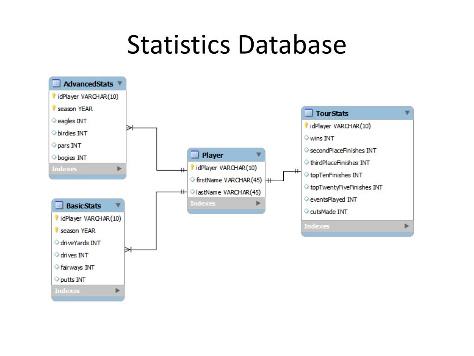
Task: Click diamond icon beside cutsMade INT
Action: 306,211
